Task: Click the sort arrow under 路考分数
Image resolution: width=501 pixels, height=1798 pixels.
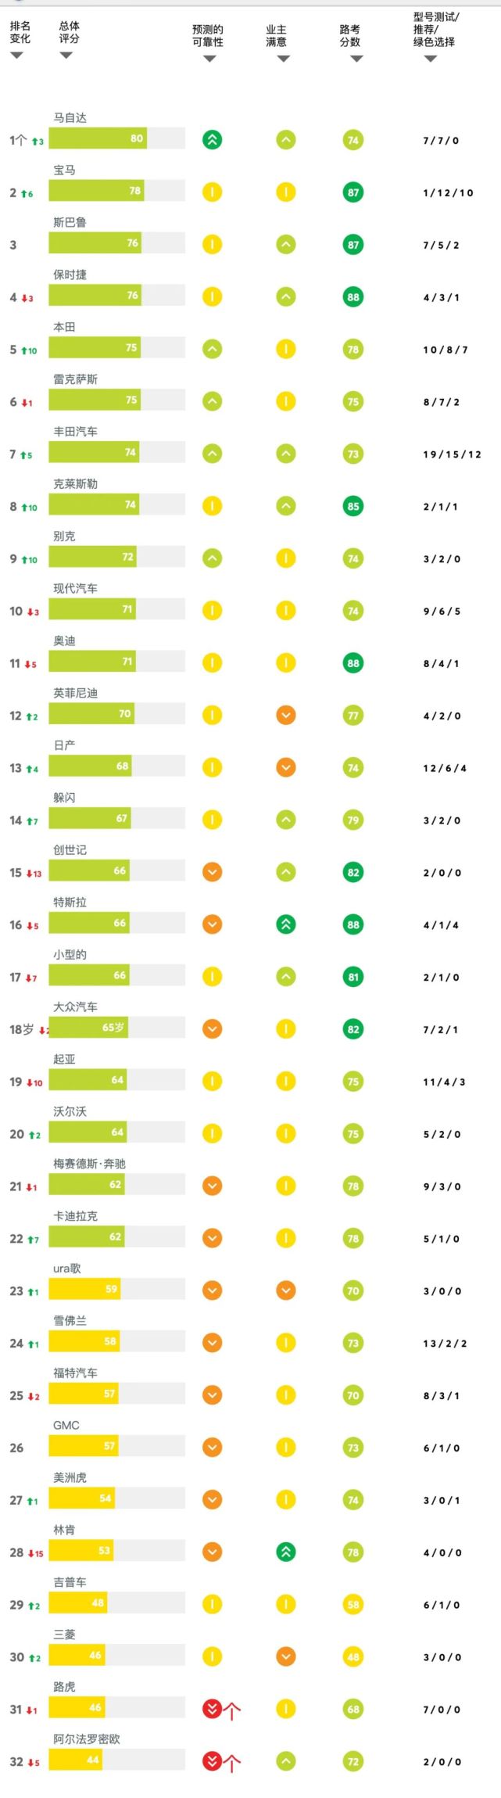Action: tap(356, 59)
